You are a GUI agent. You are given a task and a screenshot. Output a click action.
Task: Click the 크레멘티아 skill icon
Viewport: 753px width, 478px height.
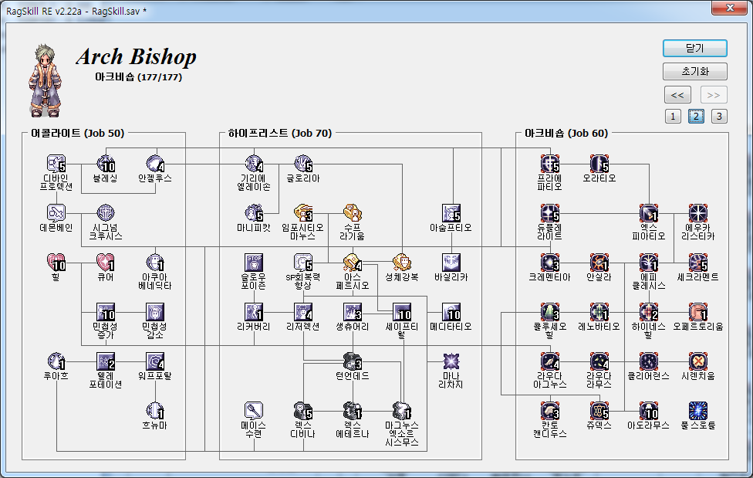pyautogui.click(x=550, y=263)
